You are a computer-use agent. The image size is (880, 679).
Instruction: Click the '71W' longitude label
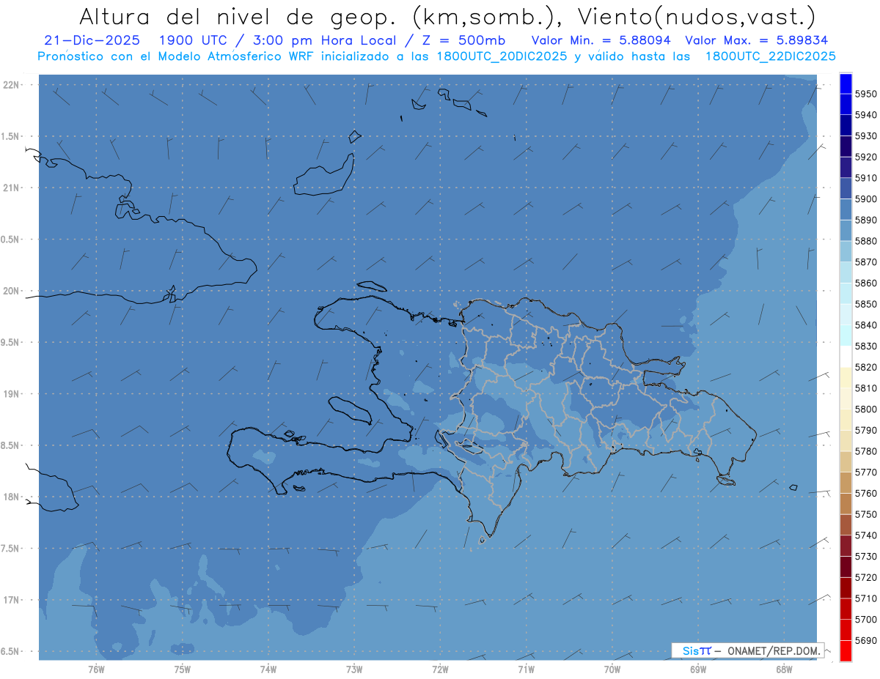point(527,669)
